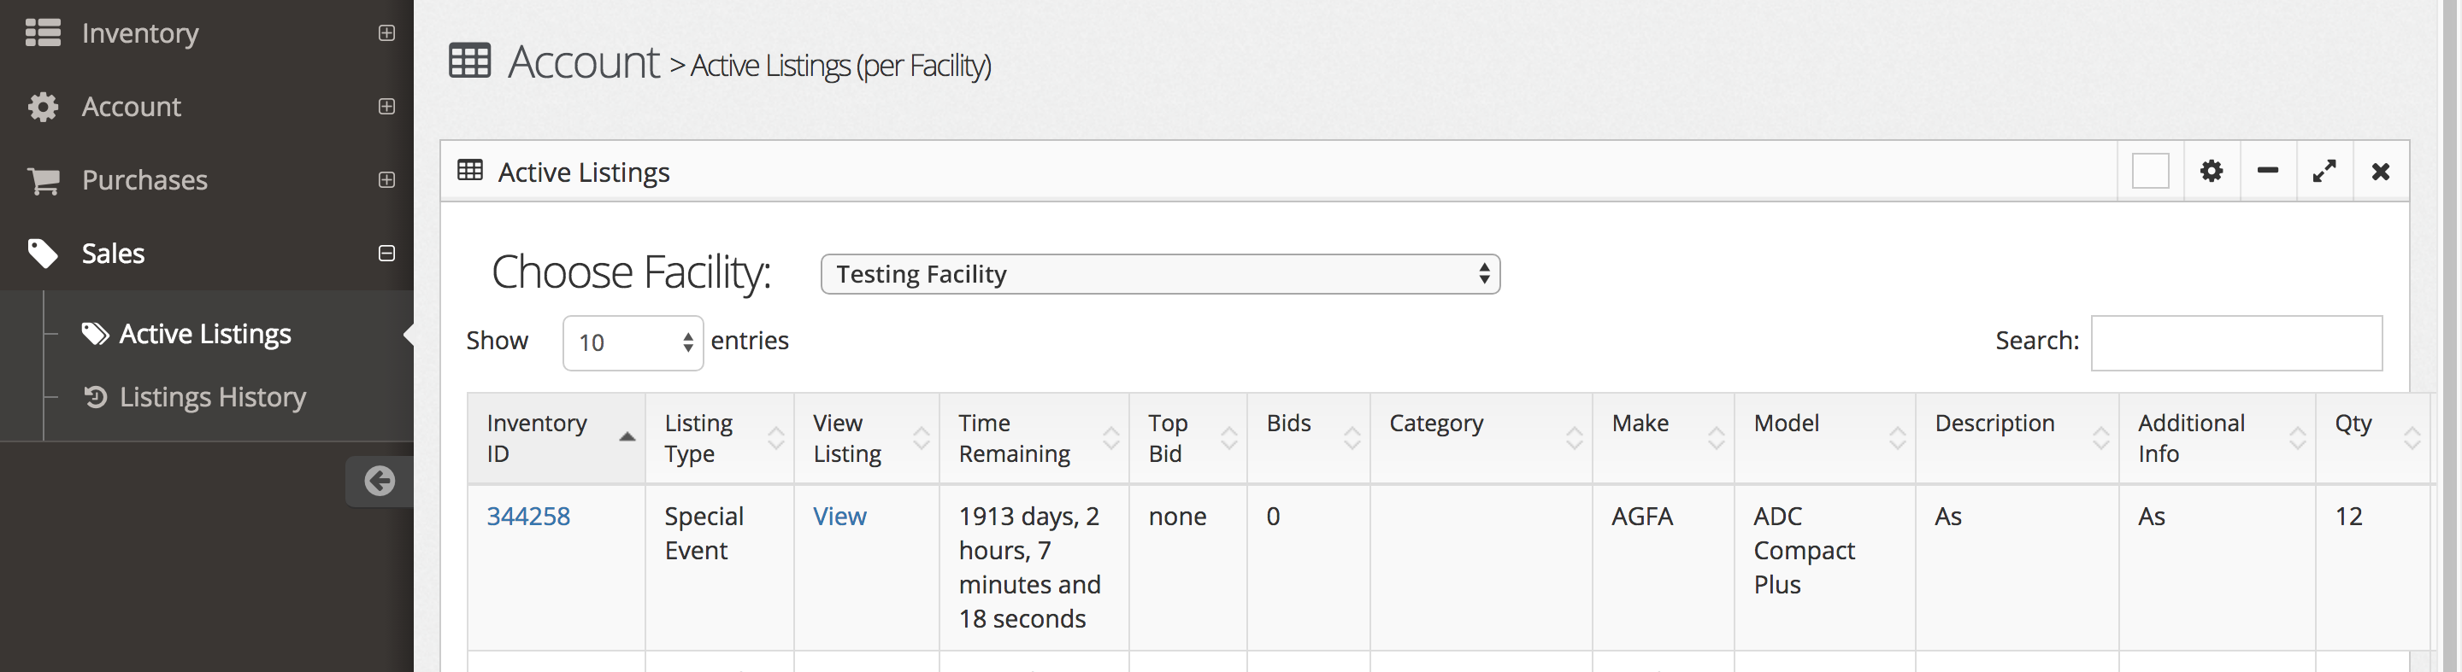Screen dimensions: 2462x672
Task: Open the Show entries count dropdown
Action: pos(633,342)
